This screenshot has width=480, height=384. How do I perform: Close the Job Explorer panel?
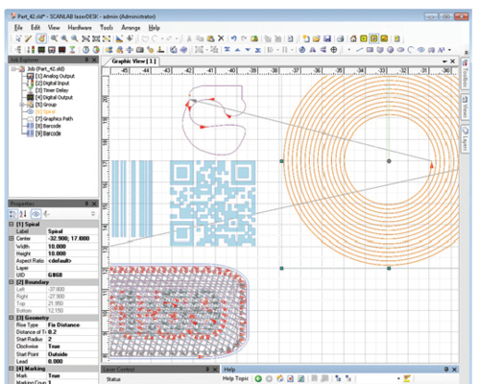click(x=94, y=60)
